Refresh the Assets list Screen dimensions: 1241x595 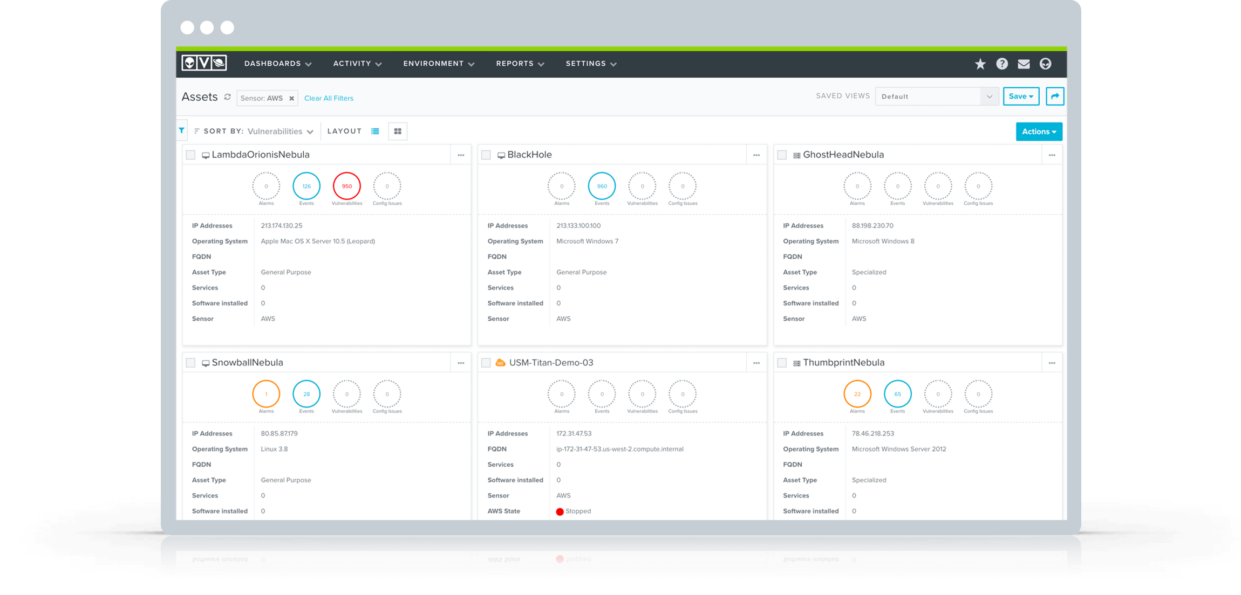(227, 98)
